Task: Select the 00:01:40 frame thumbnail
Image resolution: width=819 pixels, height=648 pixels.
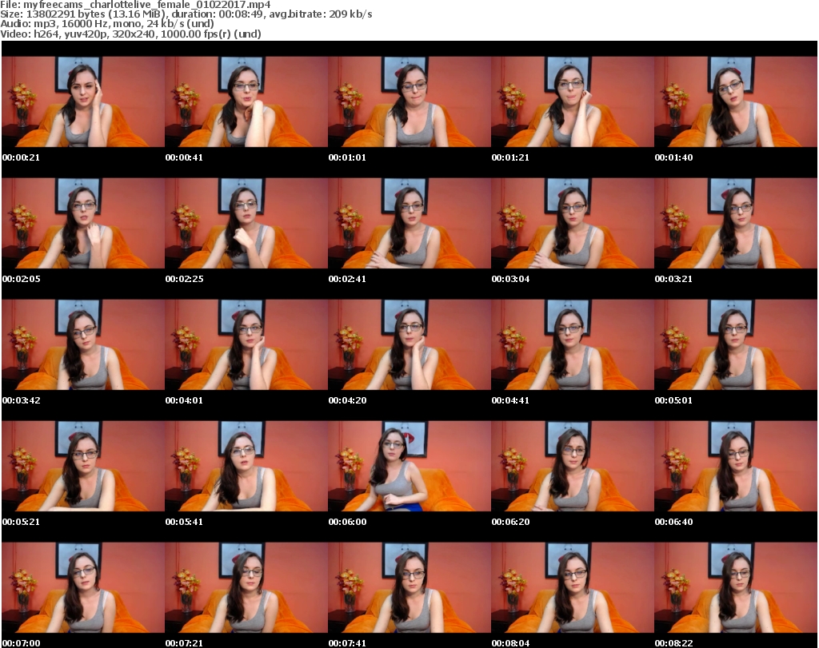Action: pyautogui.click(x=736, y=101)
